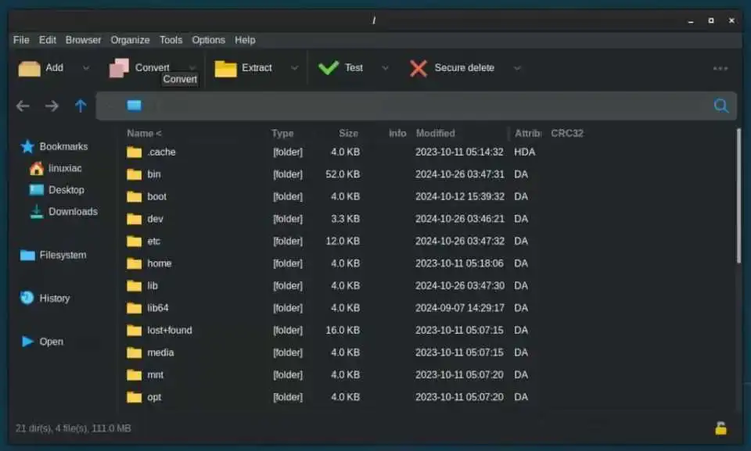Sort by the Name column header

144,134
